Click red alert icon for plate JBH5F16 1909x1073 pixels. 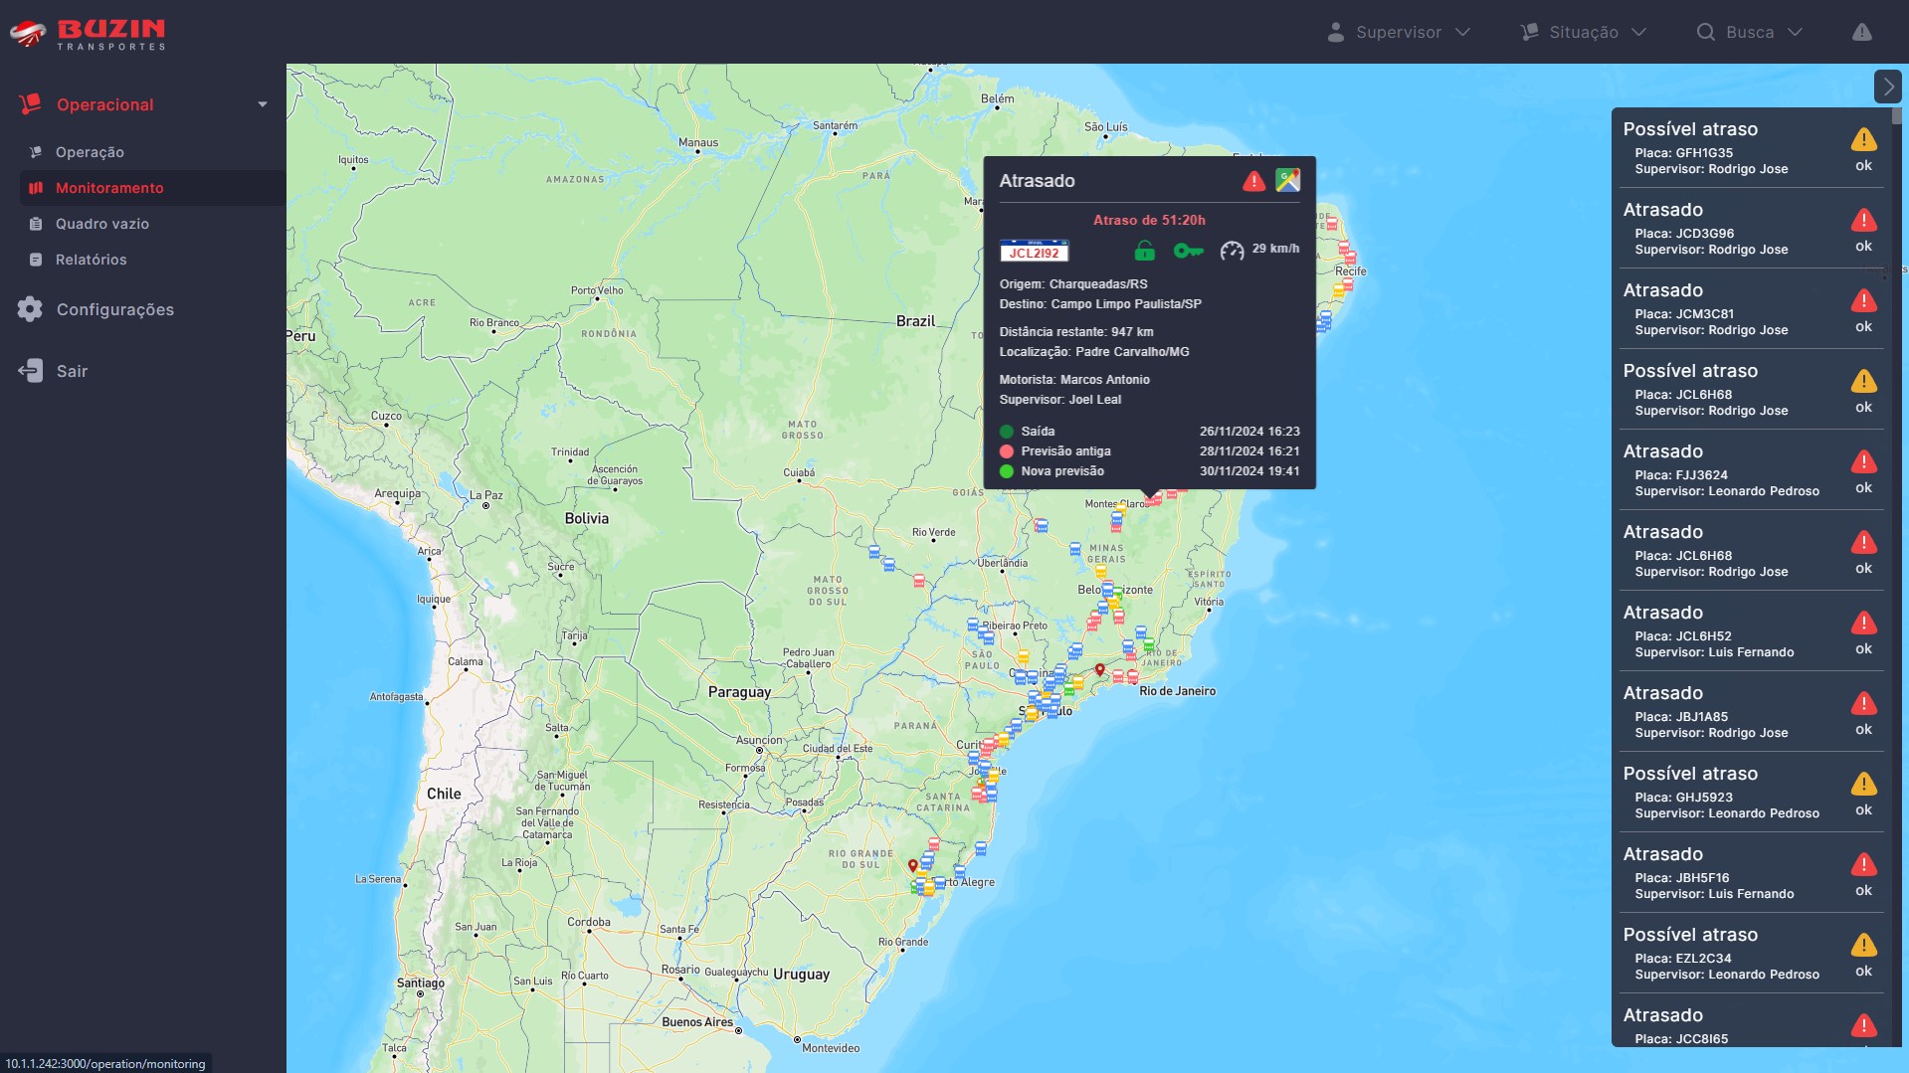coord(1864,865)
